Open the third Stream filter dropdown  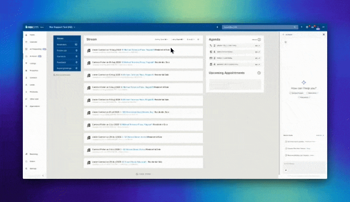pos(191,39)
